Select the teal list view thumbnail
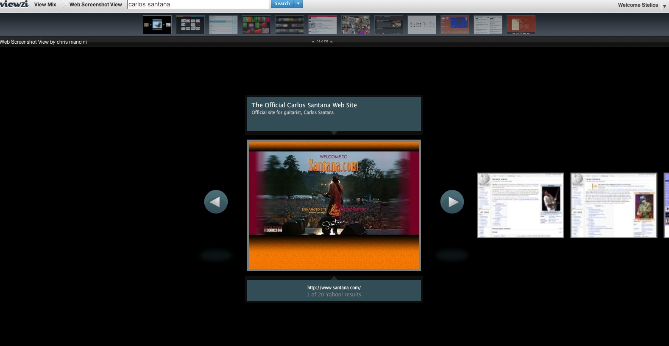The image size is (669, 346). click(x=223, y=25)
